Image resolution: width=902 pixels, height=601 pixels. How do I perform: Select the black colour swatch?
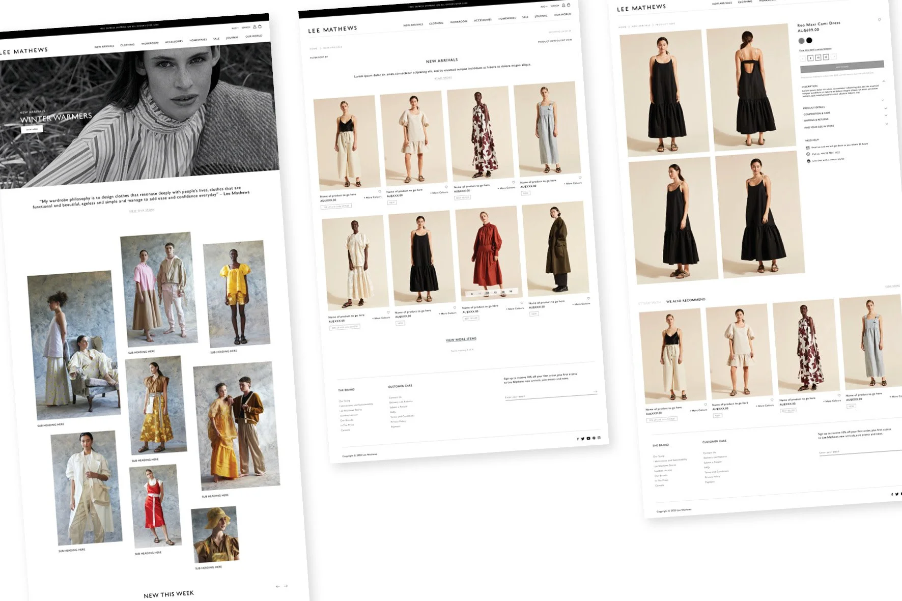809,40
